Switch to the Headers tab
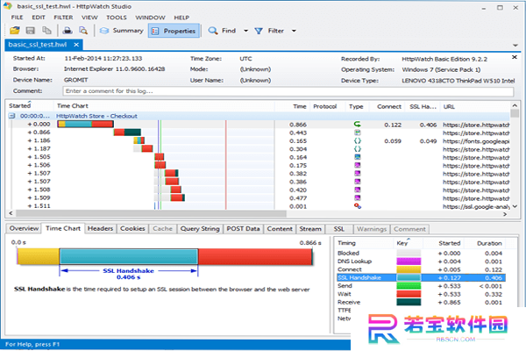Image resolution: width=526 pixels, height=351 pixels. coord(100,229)
